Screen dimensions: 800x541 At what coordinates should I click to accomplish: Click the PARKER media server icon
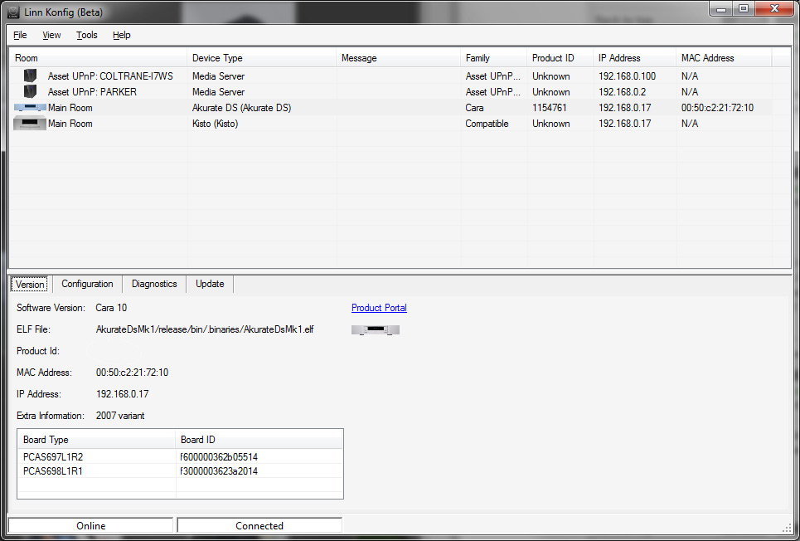(x=30, y=92)
